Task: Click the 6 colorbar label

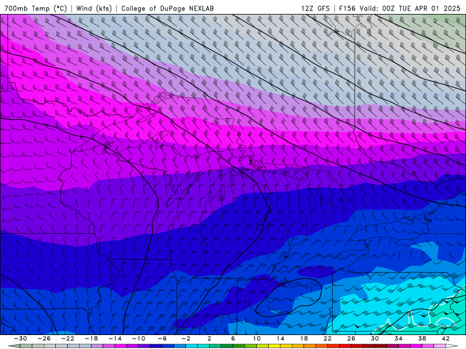Action: pos(233,339)
